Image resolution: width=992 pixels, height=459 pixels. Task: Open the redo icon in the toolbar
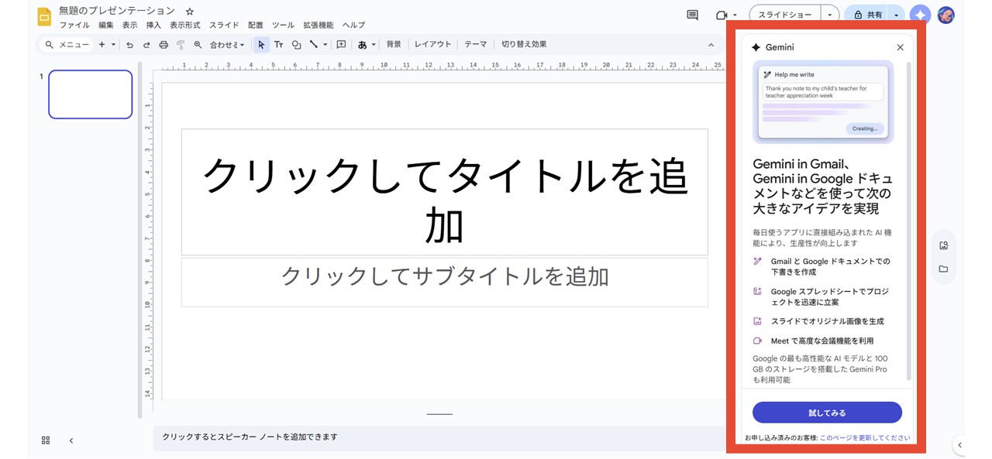click(147, 44)
